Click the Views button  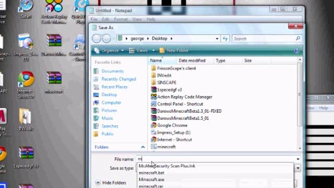(138, 51)
